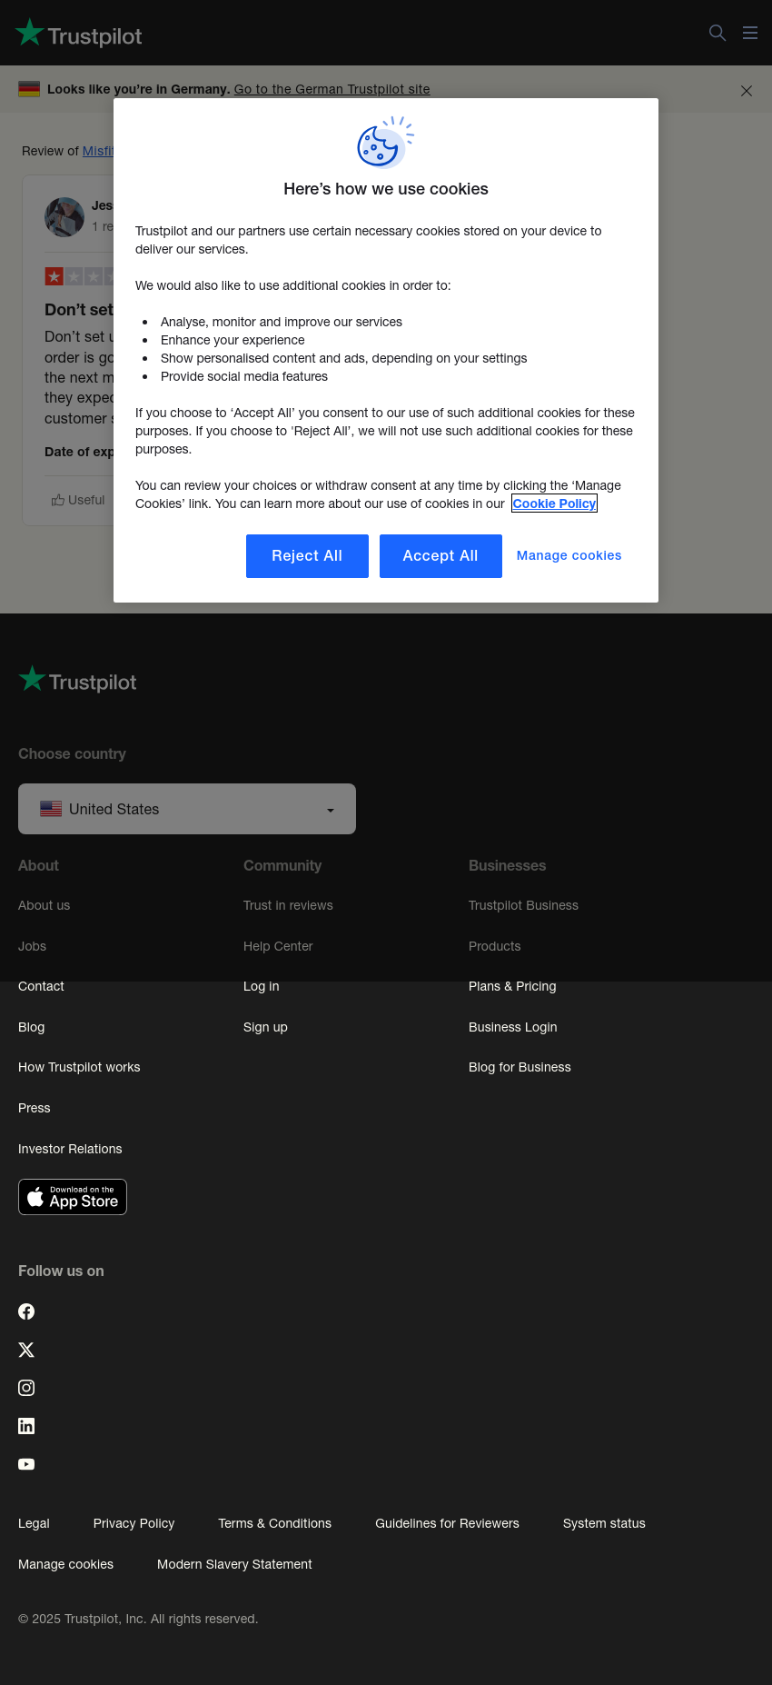Click the Useful thumbs-up button
Viewport: 772px width, 1685px height.
[78, 500]
